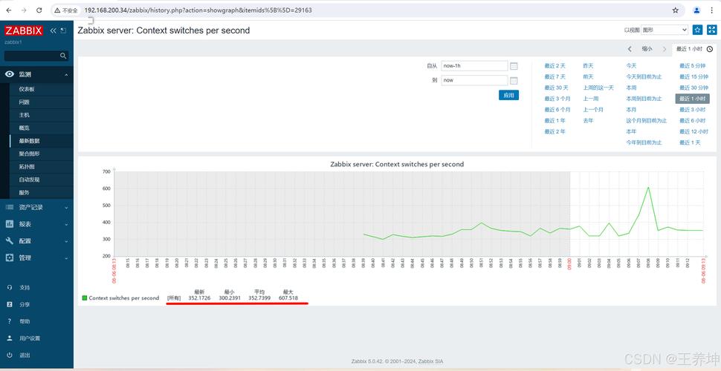Click the 到 input with now

(474, 80)
